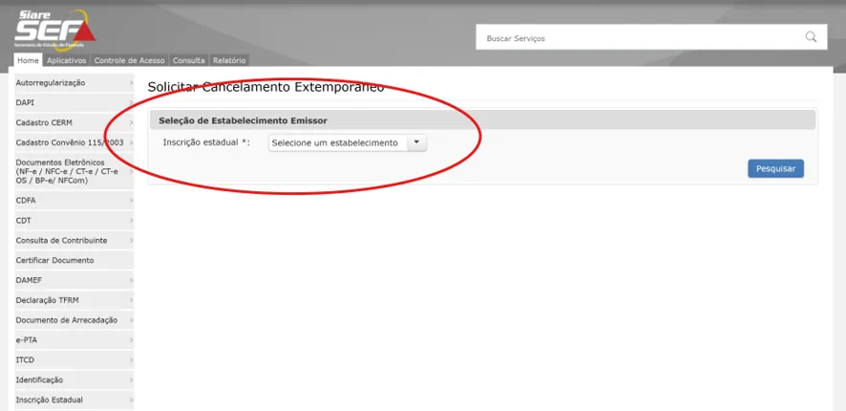Open Identificação sidebar menu
The image size is (846, 411).
[x=74, y=379]
